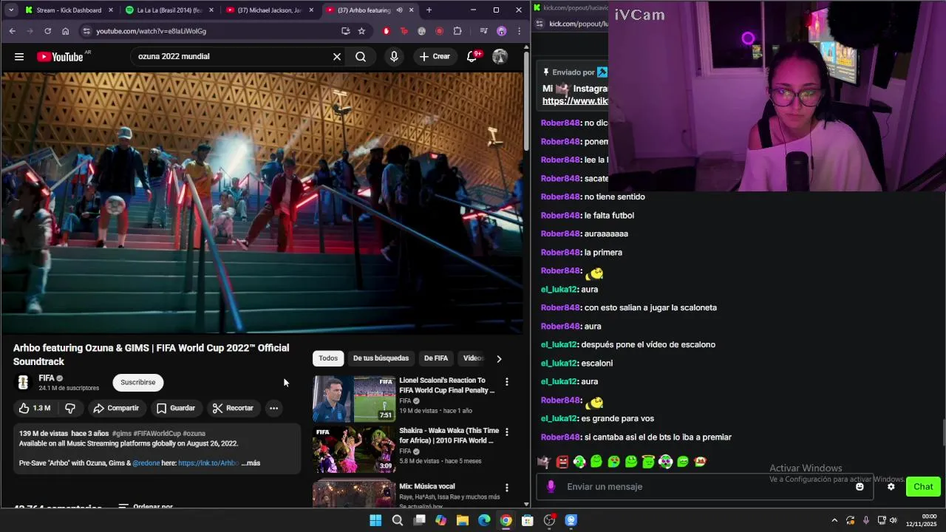Open the YouTube guide hamburger menu
Image resolution: width=946 pixels, height=532 pixels.
point(19,57)
